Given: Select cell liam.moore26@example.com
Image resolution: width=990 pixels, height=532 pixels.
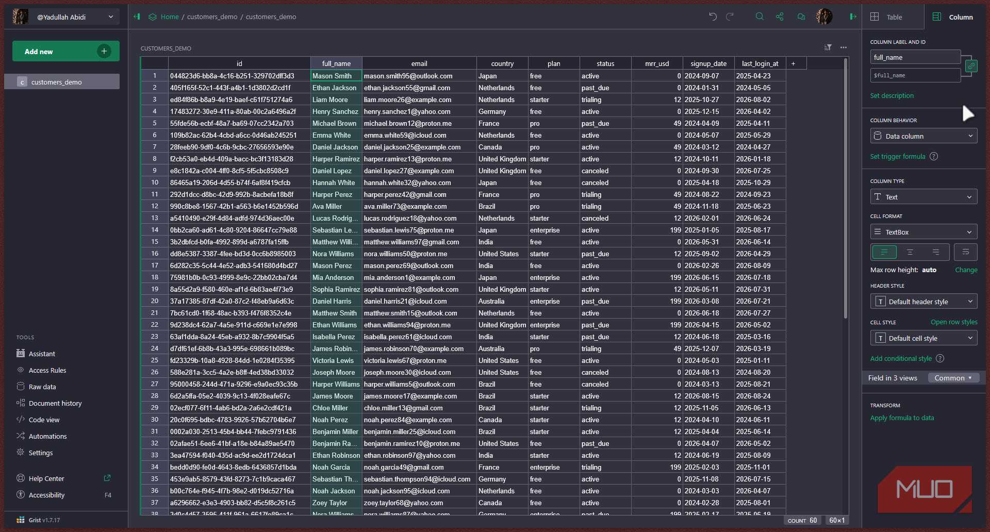Looking at the screenshot, I should coord(419,99).
